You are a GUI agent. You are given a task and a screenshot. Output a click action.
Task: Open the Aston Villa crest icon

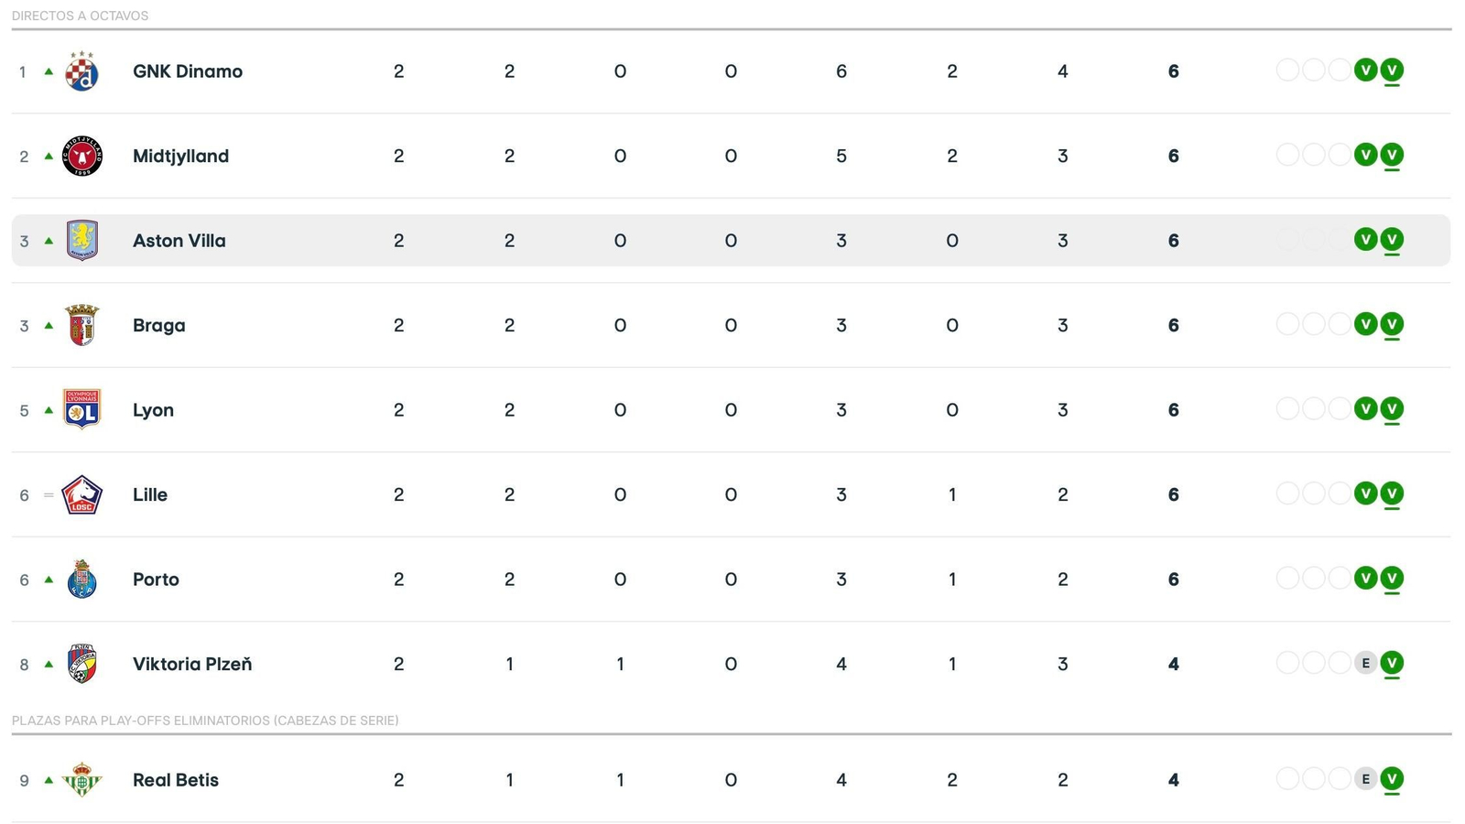[x=81, y=240]
